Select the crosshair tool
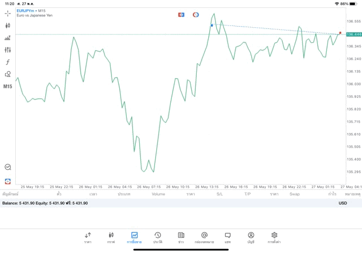Viewport: 362px width, 253px height. click(x=7, y=13)
